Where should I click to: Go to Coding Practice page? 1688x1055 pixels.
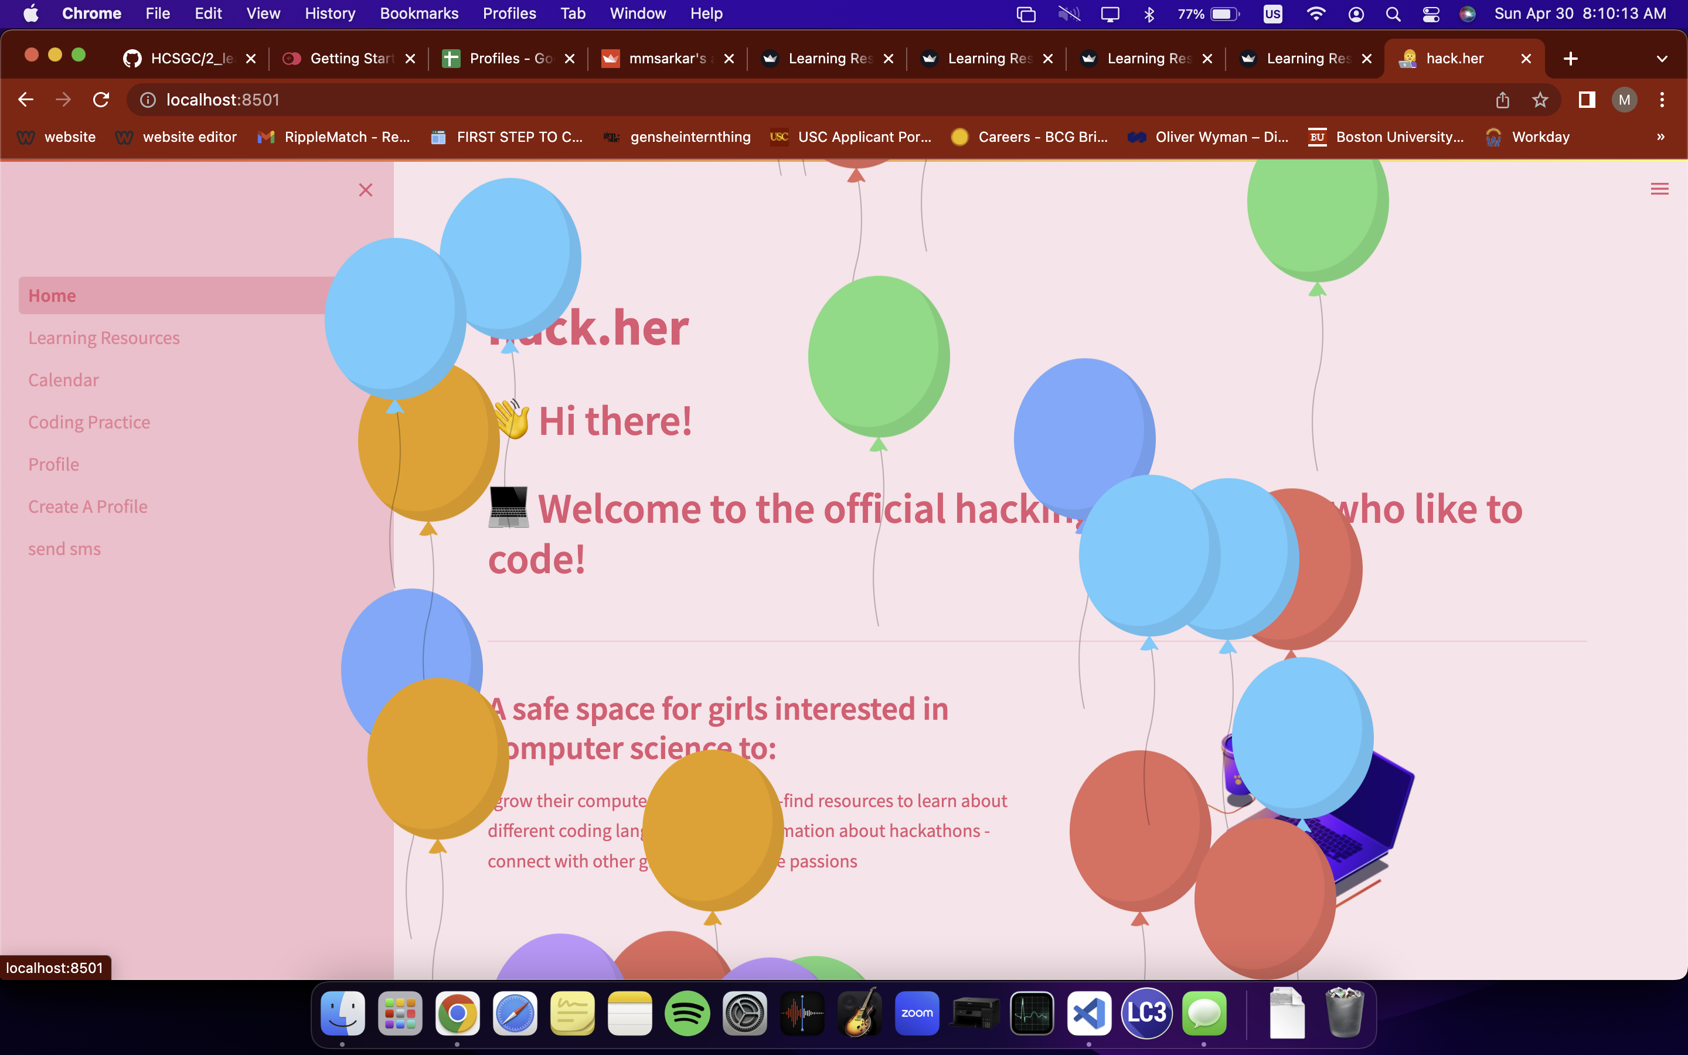[89, 422]
